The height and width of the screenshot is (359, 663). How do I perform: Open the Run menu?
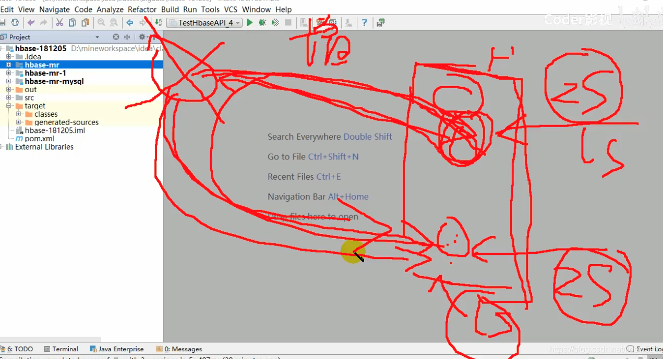click(x=190, y=9)
